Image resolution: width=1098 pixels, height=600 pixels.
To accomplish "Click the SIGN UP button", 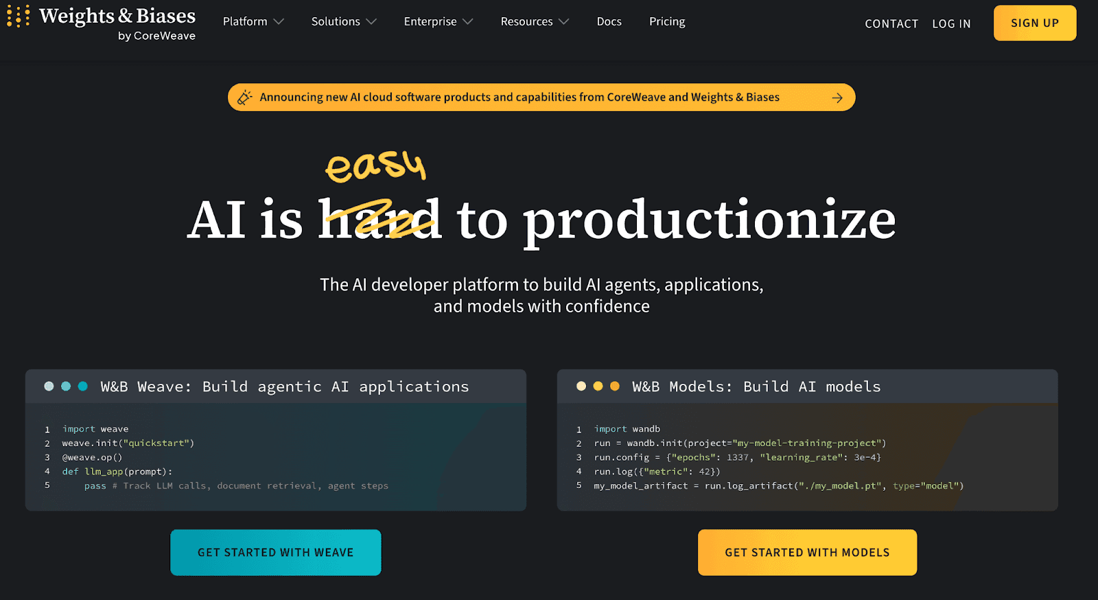I will click(1035, 23).
